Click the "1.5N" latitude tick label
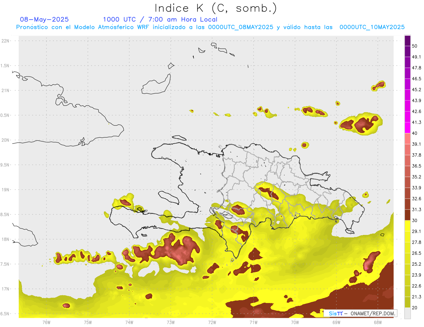Screen dimensions: 424x327 [x=5, y=66]
